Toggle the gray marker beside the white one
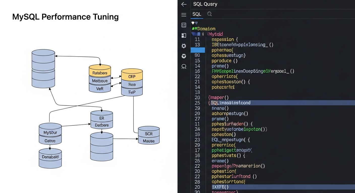This screenshot has height=193, width=355. click(196, 23)
